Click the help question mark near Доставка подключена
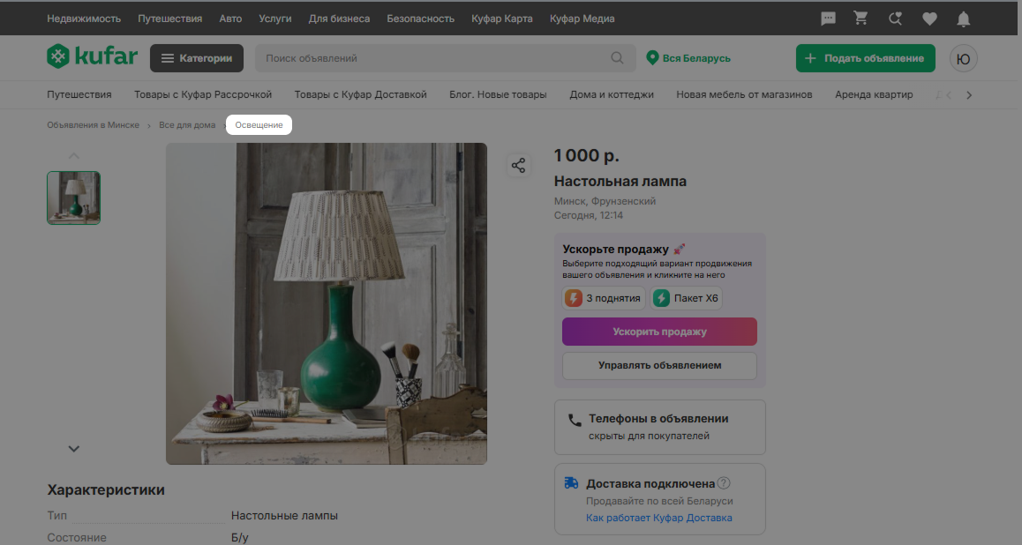 pyautogui.click(x=724, y=483)
